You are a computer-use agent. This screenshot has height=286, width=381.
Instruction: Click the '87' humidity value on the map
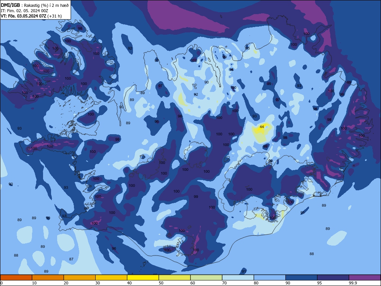point(71,259)
